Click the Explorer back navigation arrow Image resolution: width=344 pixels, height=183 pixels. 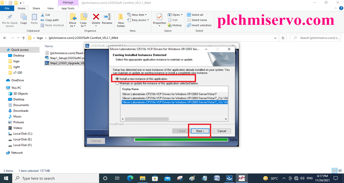5,38
